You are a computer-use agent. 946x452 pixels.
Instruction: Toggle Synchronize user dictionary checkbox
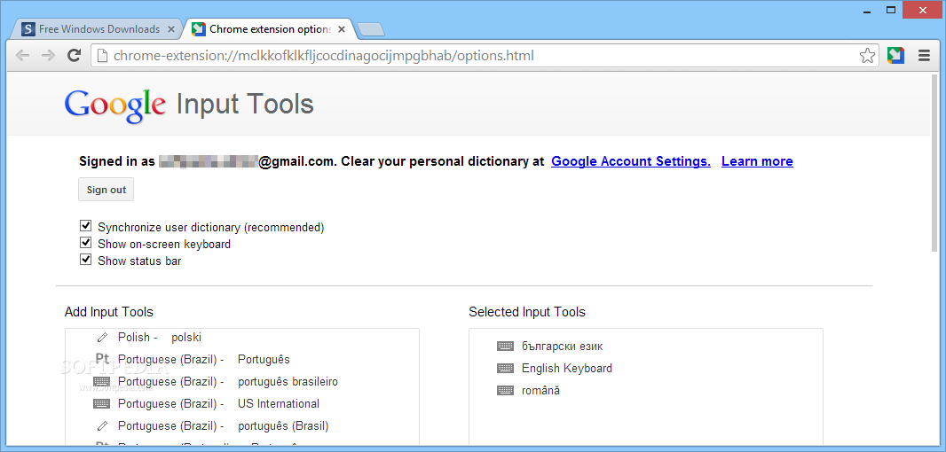tap(86, 227)
